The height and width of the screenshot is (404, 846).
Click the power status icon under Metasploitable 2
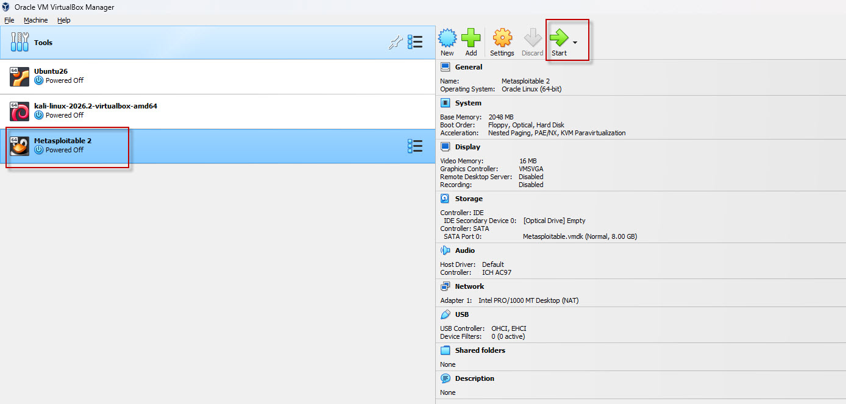pyautogui.click(x=39, y=150)
